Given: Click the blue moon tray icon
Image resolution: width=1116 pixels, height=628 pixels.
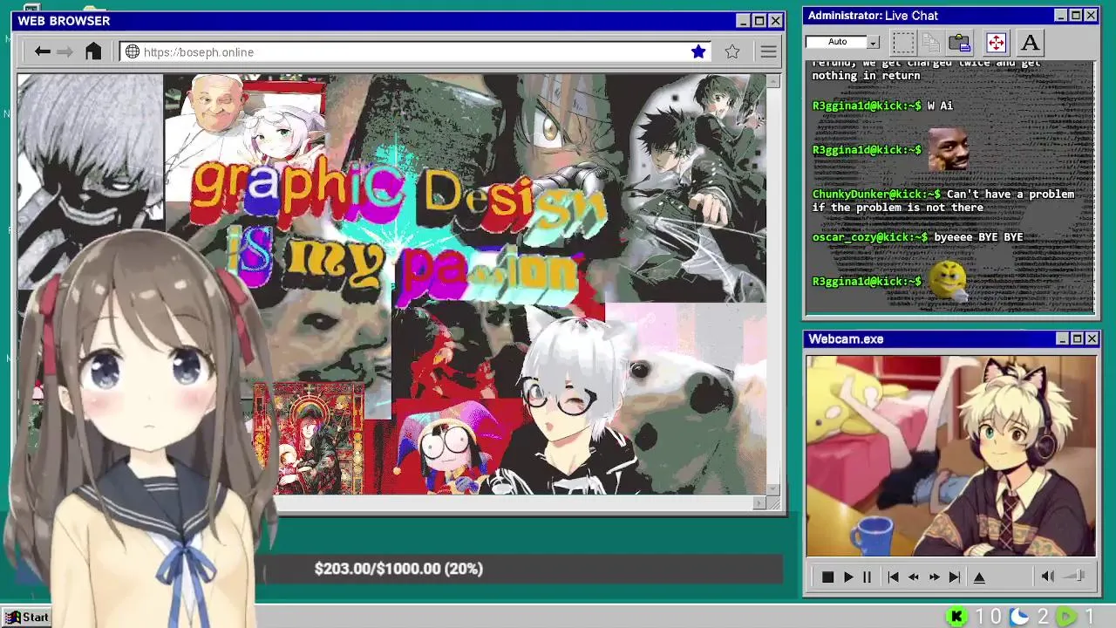Looking at the screenshot, I should click(x=1019, y=618).
